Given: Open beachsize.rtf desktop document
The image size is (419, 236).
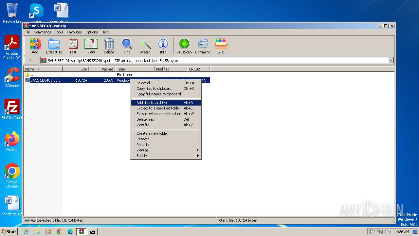Looking at the screenshot, I should [12, 206].
